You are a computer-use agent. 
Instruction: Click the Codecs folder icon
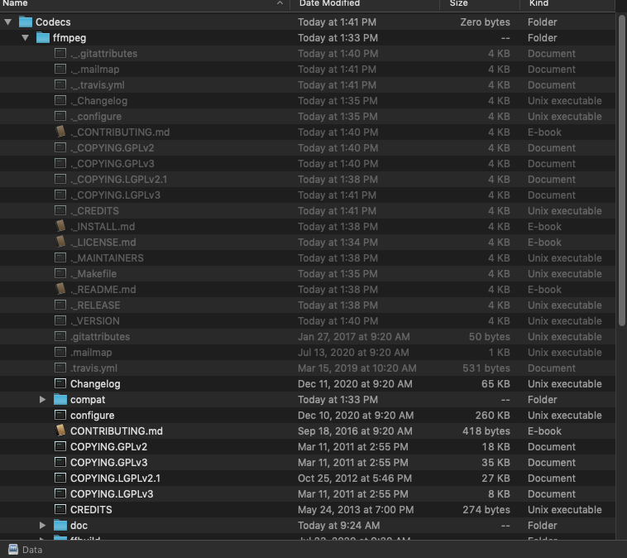26,22
